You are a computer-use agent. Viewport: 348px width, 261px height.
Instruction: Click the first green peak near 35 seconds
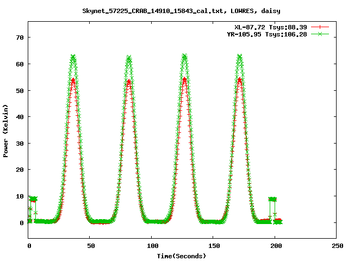(73, 57)
